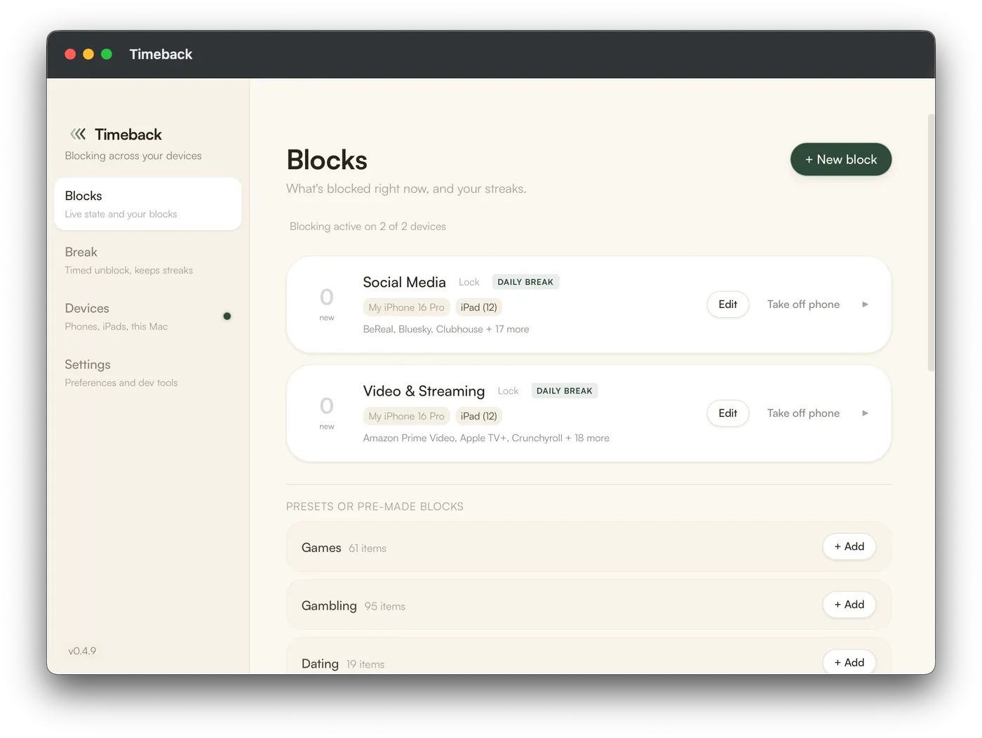982x738 pixels.
Task: Add the Games preset block
Action: (849, 546)
